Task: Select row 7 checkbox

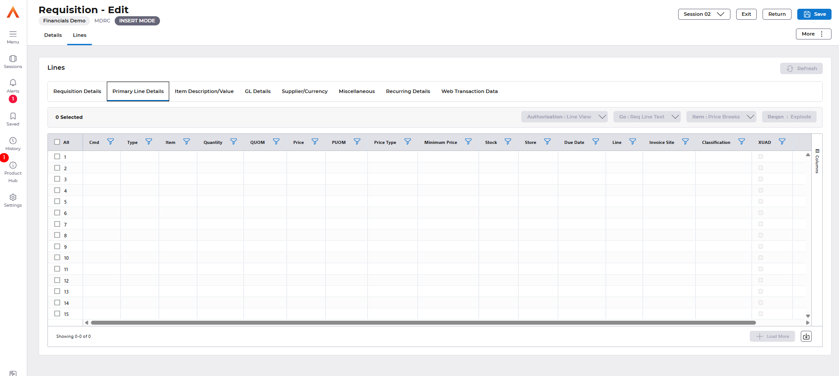Action: click(57, 224)
